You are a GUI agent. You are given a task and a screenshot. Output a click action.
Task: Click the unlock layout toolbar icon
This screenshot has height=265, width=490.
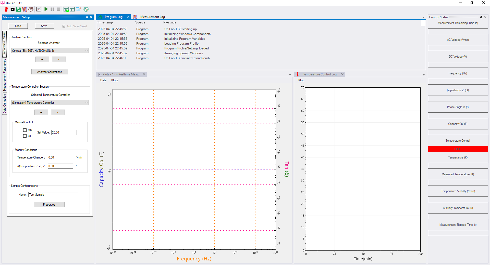pos(66,9)
